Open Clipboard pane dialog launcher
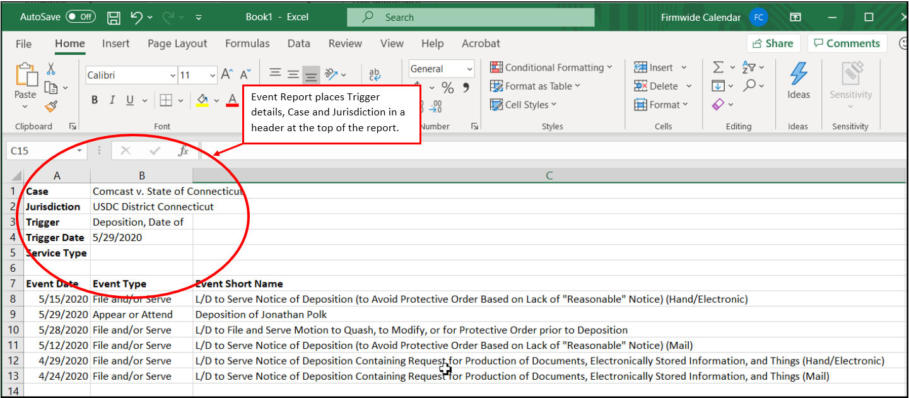 pos(73,127)
